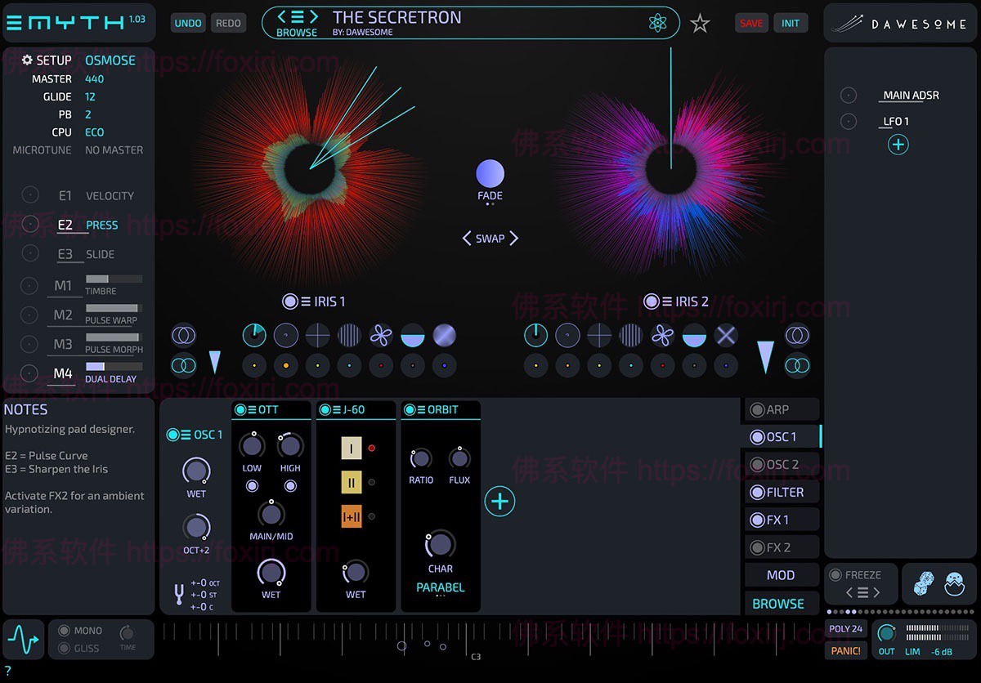The width and height of the screenshot is (981, 683).
Task: Click the dice randomize icon
Action: click(923, 583)
